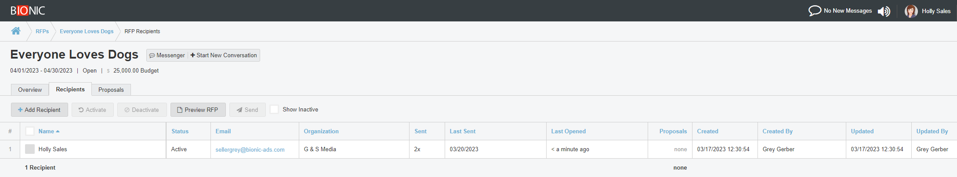Open the Proposals tab

(111, 90)
